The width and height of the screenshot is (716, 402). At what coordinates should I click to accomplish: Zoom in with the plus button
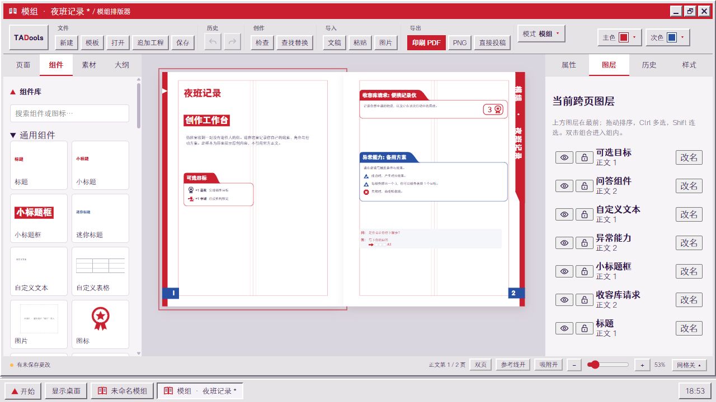pos(642,365)
